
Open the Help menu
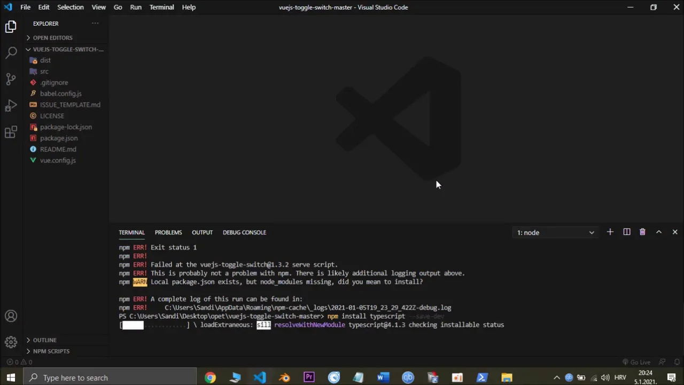tap(189, 7)
